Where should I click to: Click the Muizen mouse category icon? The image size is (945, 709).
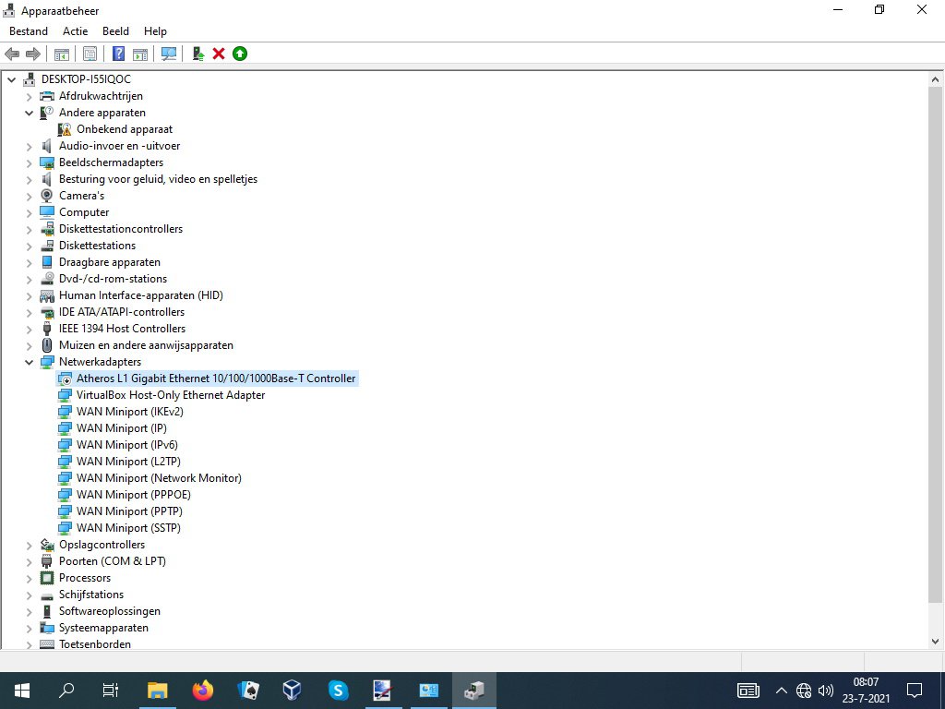tap(46, 345)
